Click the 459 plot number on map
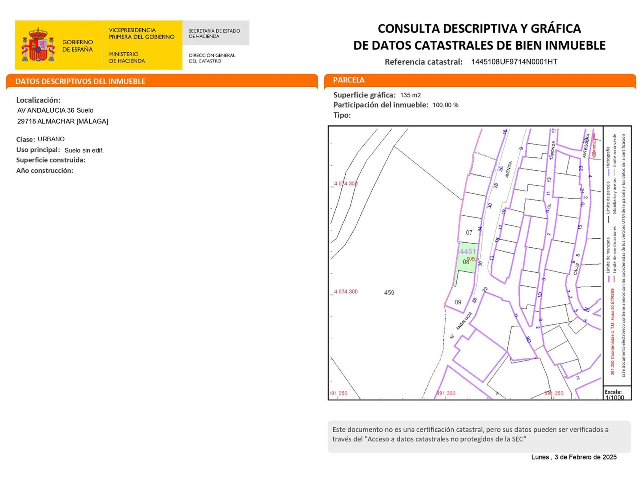Viewport: 643px width, 482px height. point(389,292)
